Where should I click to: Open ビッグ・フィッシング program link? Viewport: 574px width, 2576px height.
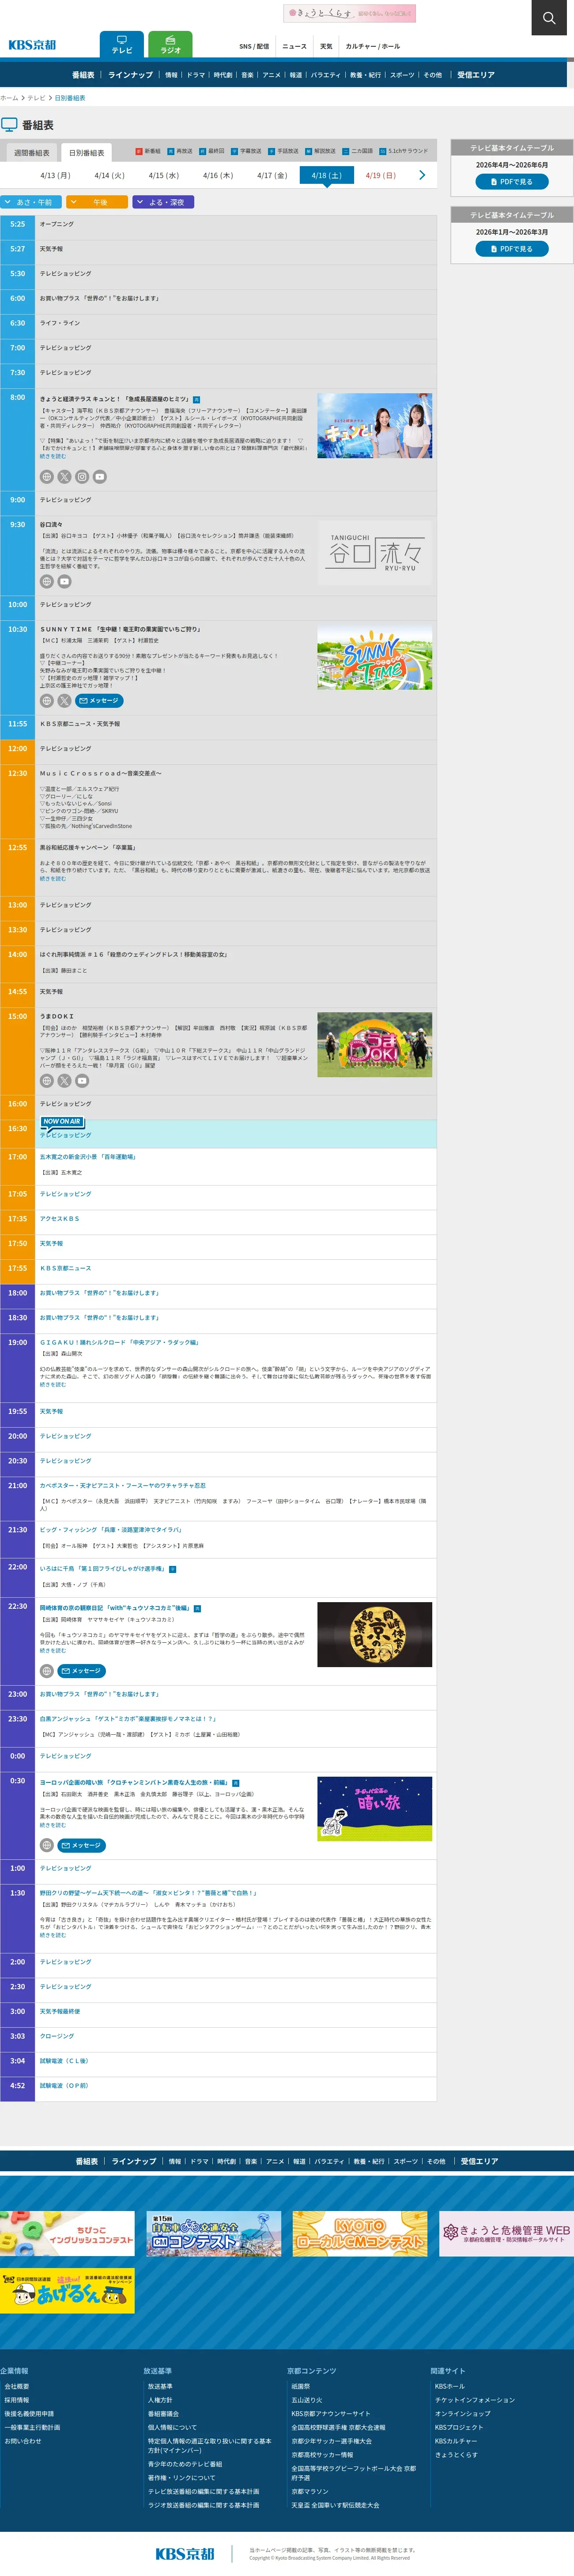pos(111,1530)
